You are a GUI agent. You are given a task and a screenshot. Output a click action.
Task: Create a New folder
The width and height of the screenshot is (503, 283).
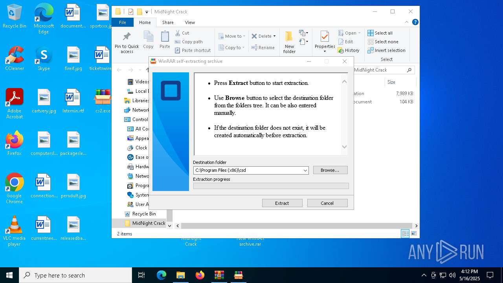pyautogui.click(x=289, y=42)
